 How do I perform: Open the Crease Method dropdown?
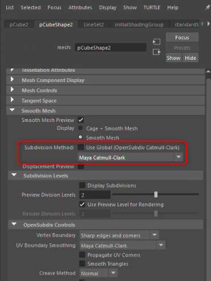[x=98, y=273]
